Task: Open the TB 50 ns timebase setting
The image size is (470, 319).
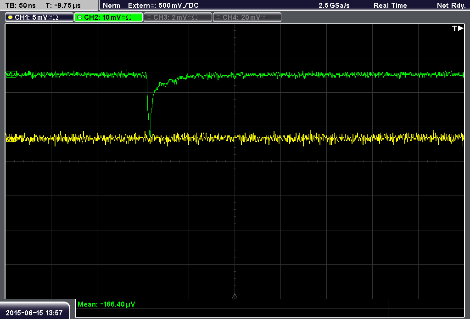Action: tap(20, 6)
